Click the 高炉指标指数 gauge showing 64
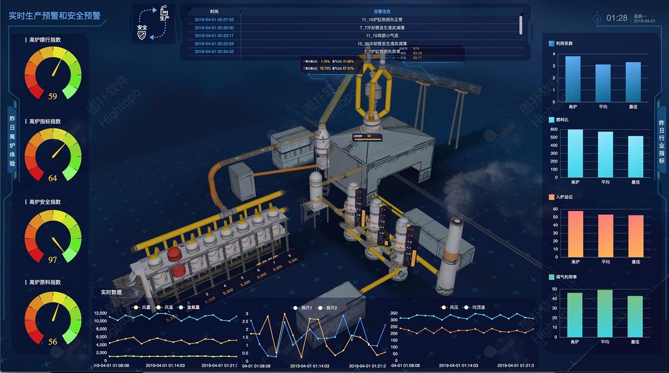Image resolution: width=669 pixels, height=373 pixels. [x=53, y=155]
